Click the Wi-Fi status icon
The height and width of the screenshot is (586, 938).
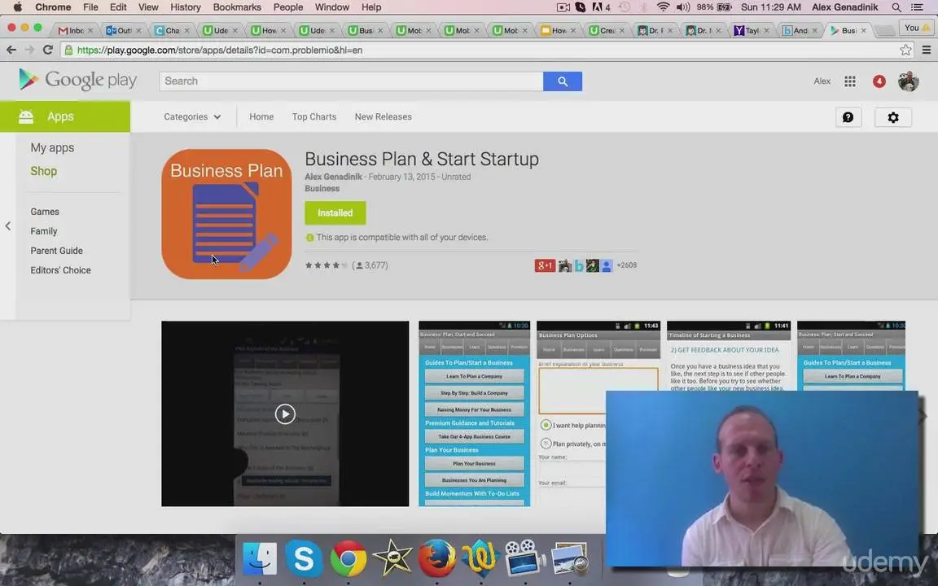coord(663,7)
